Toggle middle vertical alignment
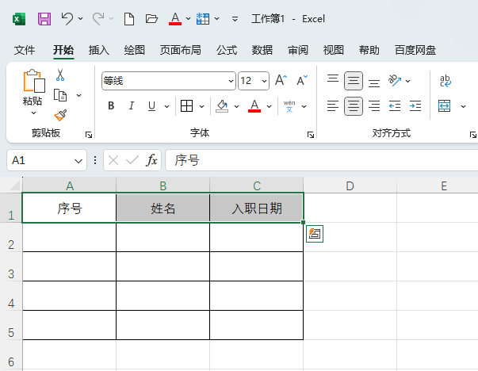 [354, 81]
